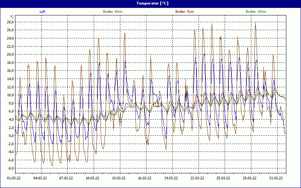This screenshot has height=188, width=301.
Task: Select the green Boden -20cm legend label
Action: tap(256, 12)
